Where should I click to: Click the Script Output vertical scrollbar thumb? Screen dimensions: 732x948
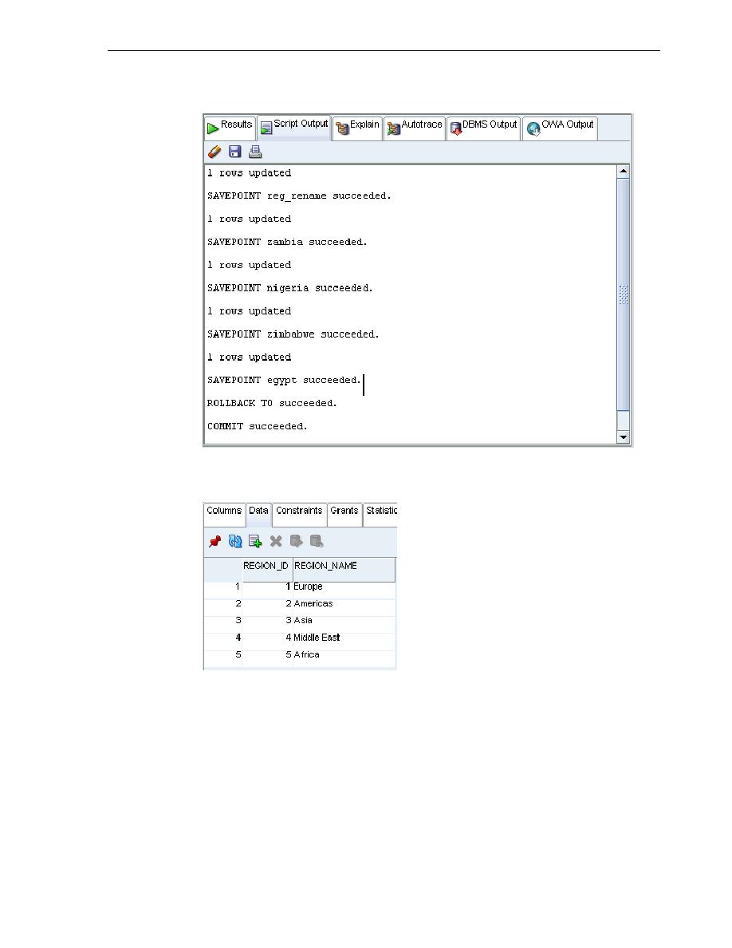coord(624,294)
